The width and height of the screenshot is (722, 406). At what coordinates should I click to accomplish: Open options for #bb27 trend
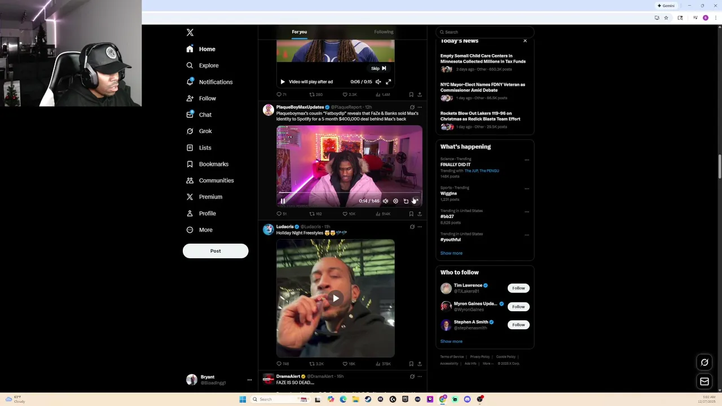coord(527,212)
